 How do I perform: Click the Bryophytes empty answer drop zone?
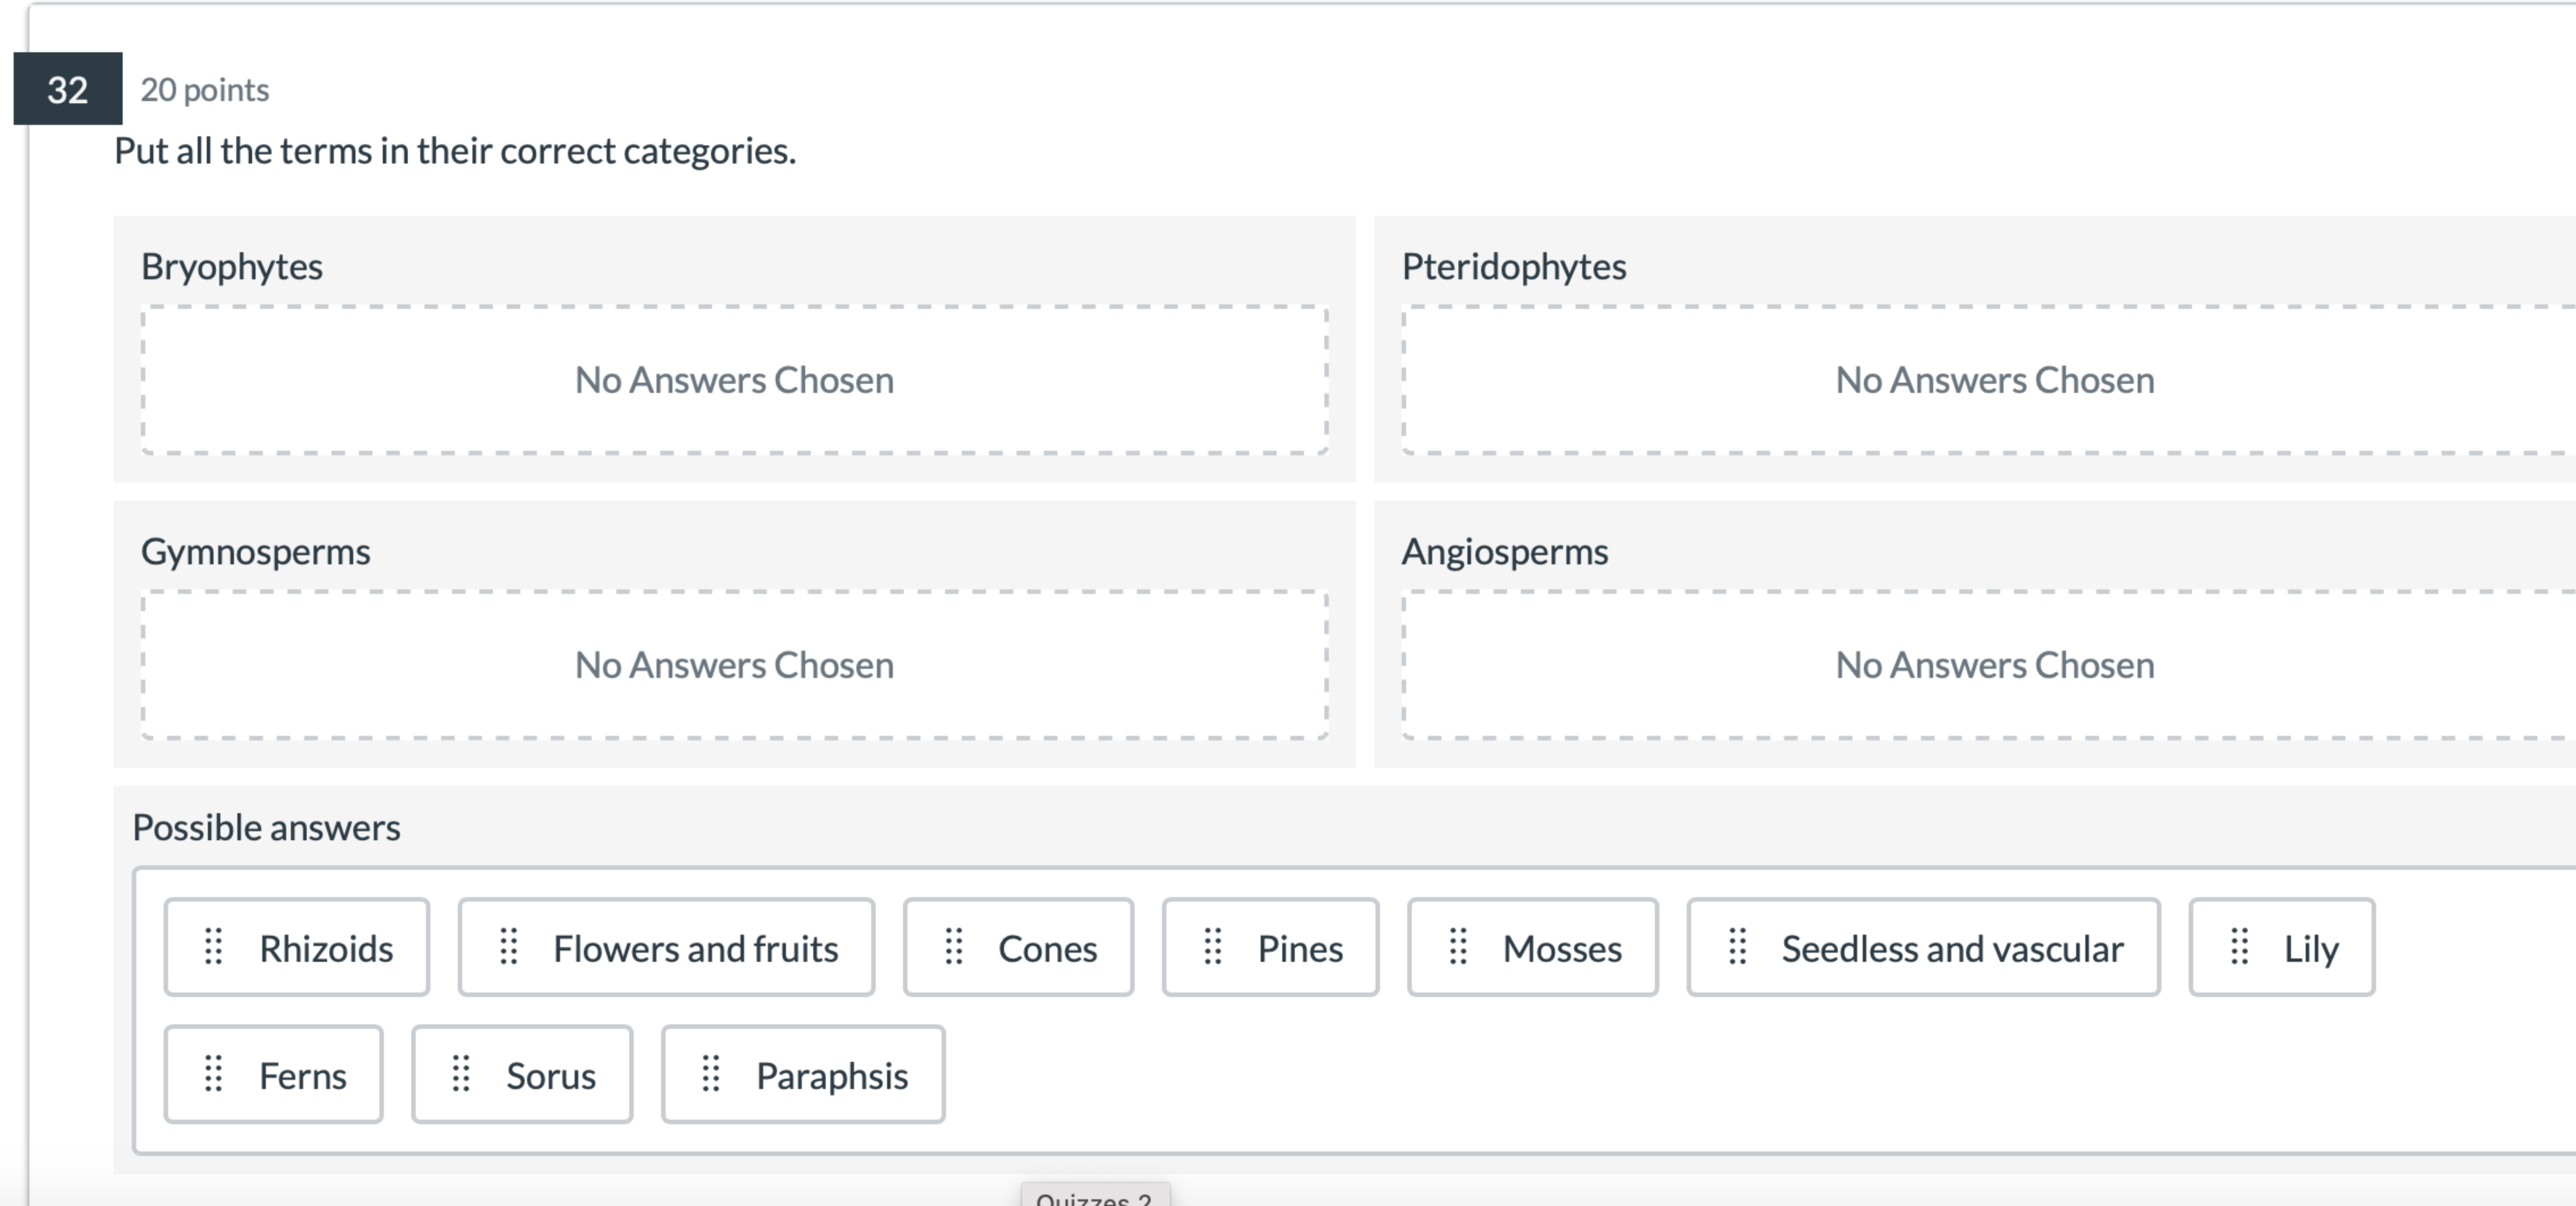point(734,381)
